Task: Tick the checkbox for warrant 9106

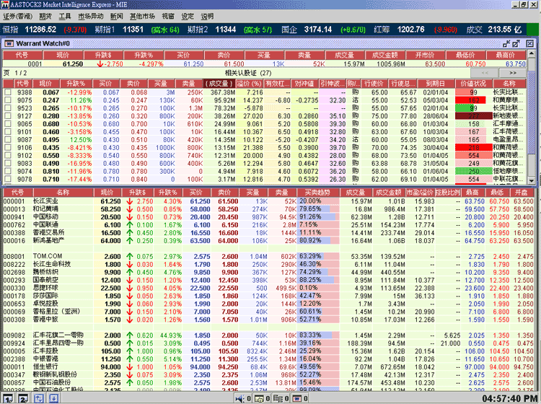Action: (8, 148)
